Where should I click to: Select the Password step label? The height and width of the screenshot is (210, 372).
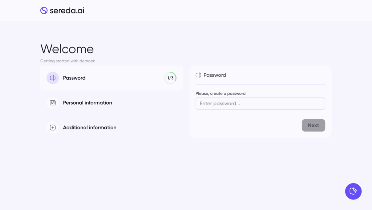click(74, 78)
